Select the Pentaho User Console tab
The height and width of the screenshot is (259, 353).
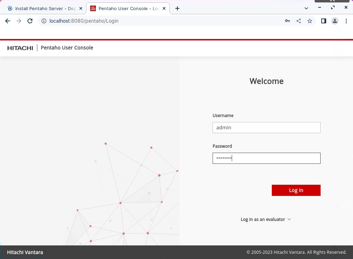[128, 9]
